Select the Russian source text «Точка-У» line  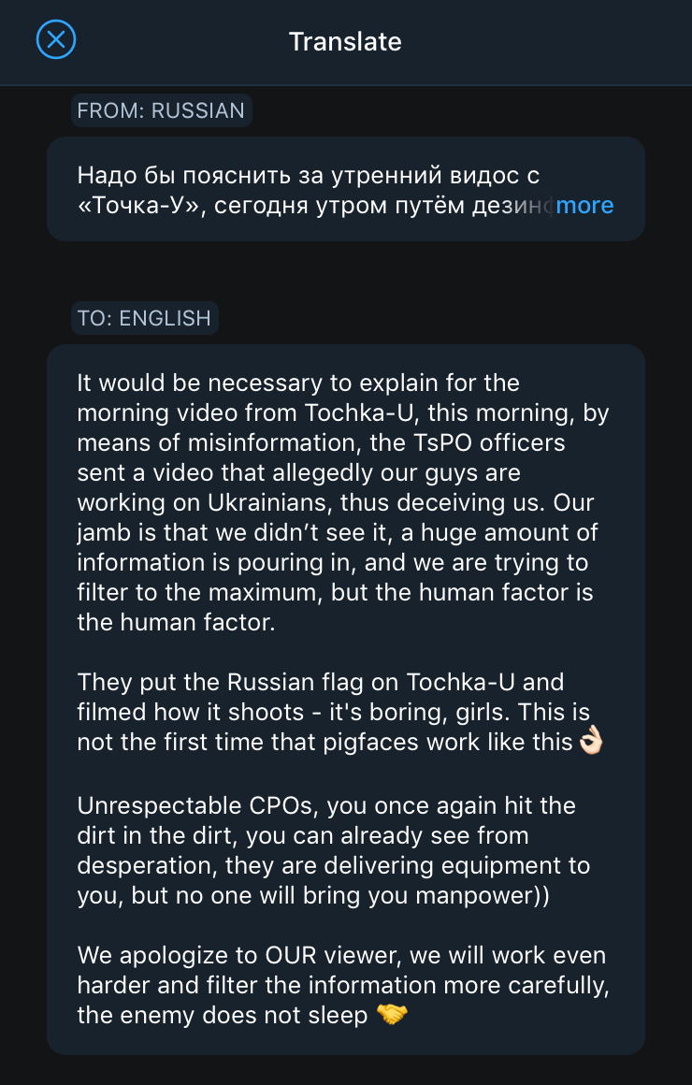(x=315, y=206)
